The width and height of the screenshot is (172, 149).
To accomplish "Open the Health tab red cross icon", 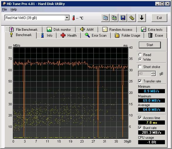I will click(x=63, y=35).
